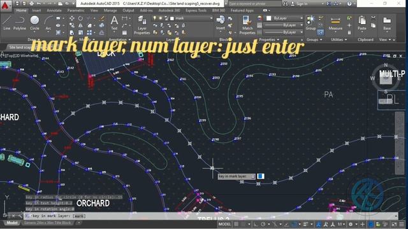
Task: Click the Quick Calculator icon in Utilities
Action: pos(349,32)
